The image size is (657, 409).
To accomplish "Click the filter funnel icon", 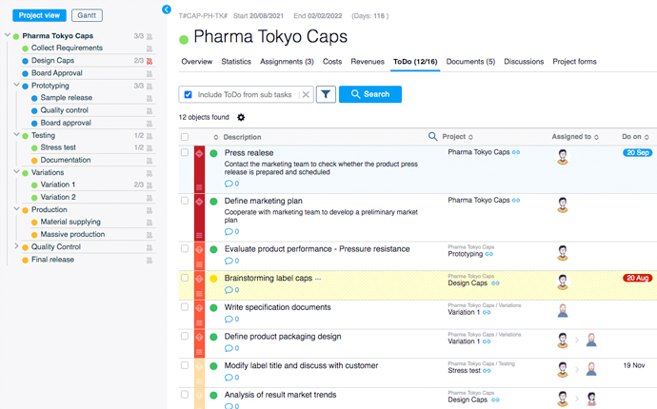I will 326,94.
